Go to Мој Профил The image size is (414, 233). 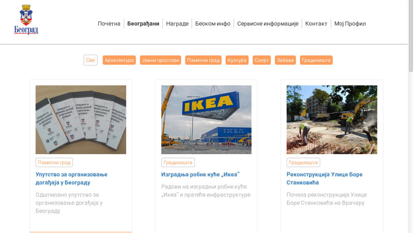coord(350,24)
